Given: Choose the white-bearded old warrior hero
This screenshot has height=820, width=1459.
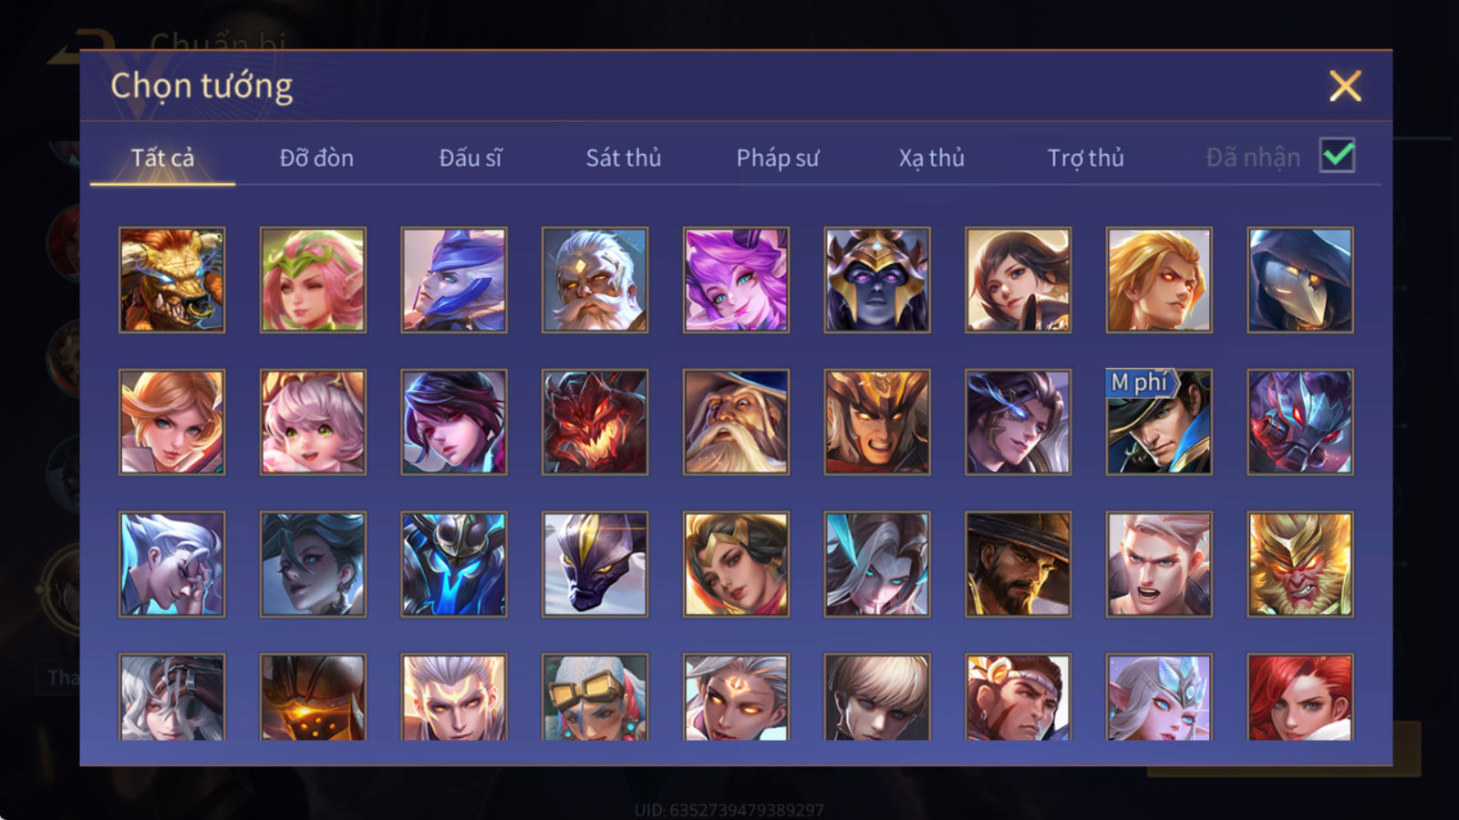Looking at the screenshot, I should [595, 280].
